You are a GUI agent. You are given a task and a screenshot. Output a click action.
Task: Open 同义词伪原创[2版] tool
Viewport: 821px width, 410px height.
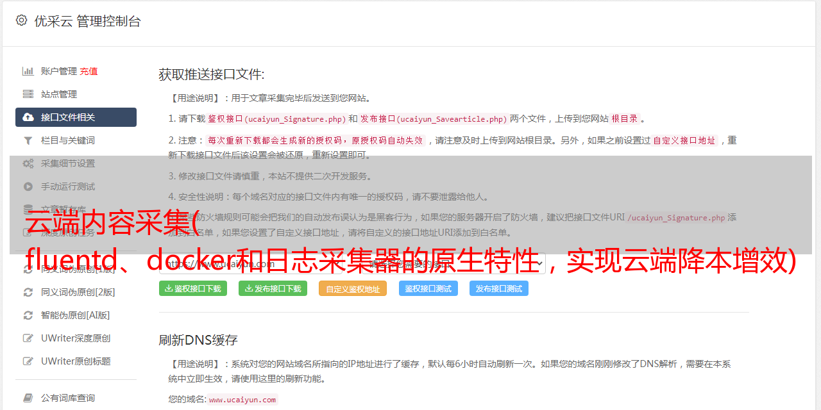(x=78, y=292)
